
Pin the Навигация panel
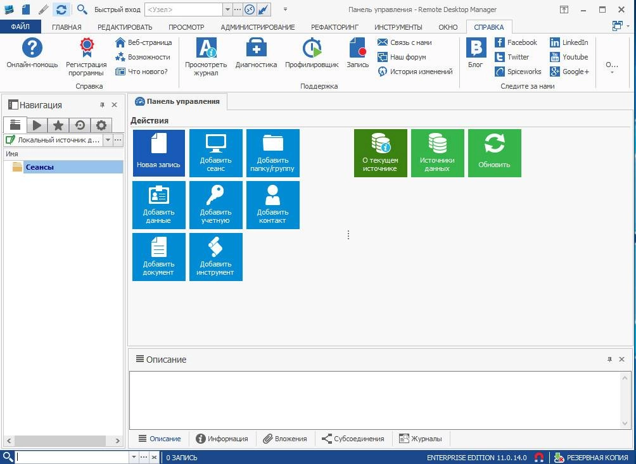click(102, 105)
